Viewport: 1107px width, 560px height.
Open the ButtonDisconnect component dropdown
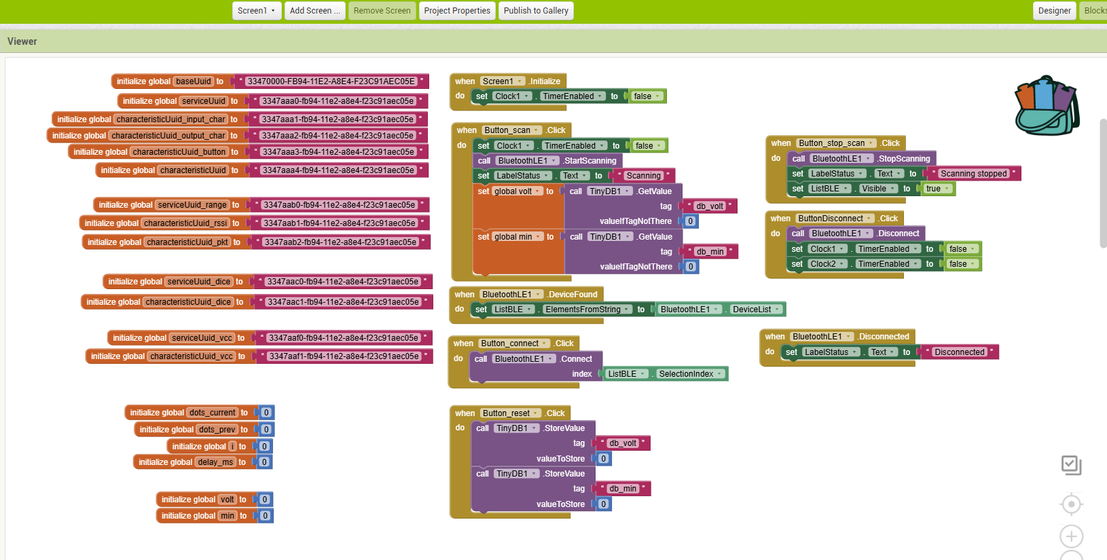pyautogui.click(x=835, y=219)
